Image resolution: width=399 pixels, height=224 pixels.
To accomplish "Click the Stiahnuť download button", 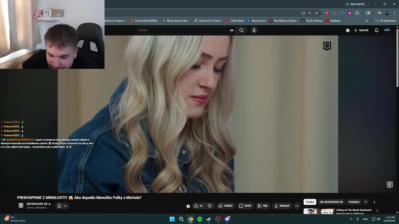I will 282,206.
